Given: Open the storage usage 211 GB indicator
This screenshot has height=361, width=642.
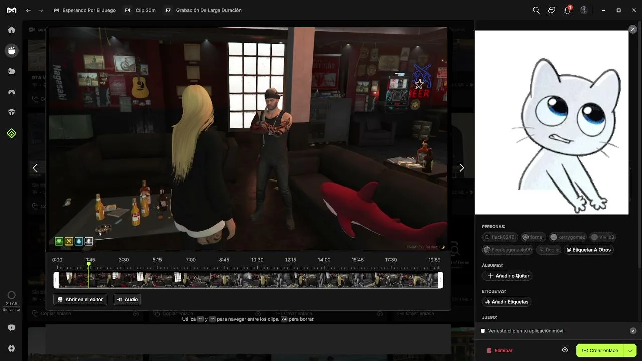Looking at the screenshot, I should (11, 300).
